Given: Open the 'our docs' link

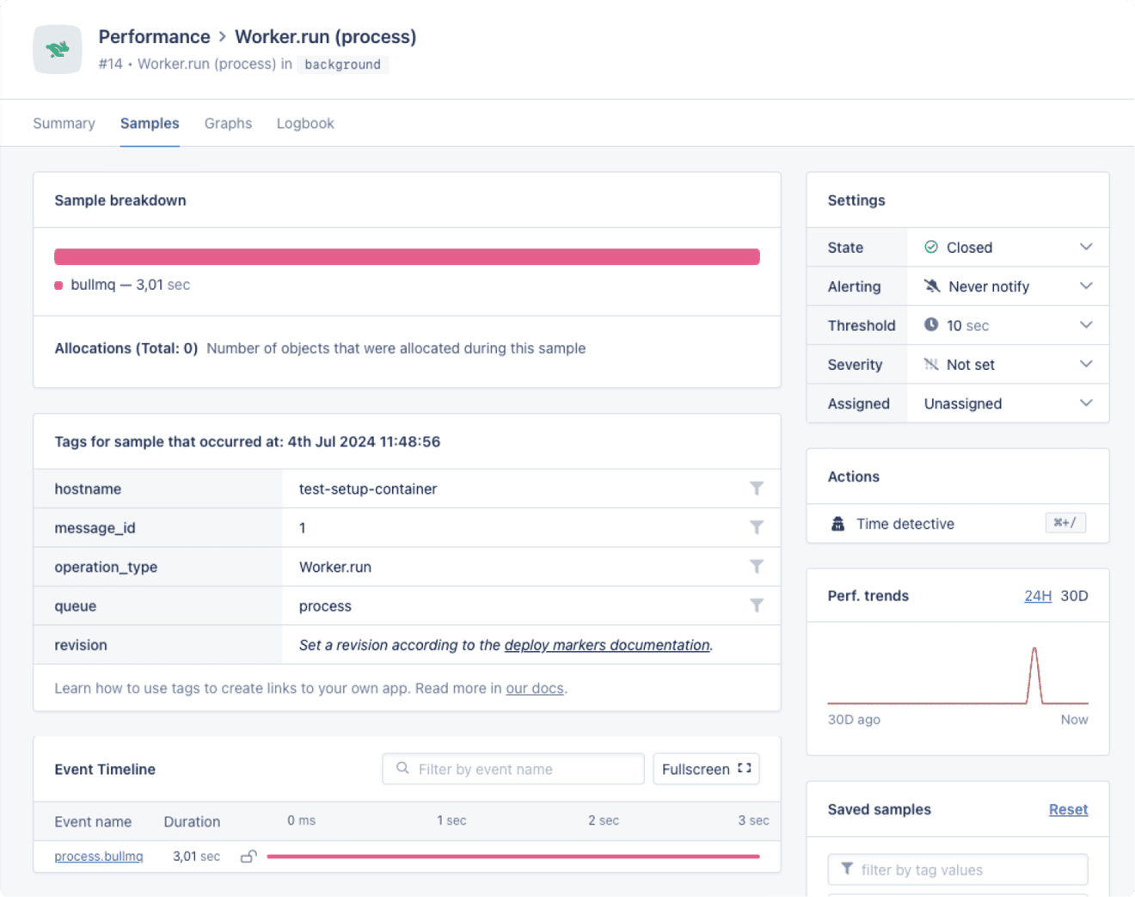Looking at the screenshot, I should 535,688.
